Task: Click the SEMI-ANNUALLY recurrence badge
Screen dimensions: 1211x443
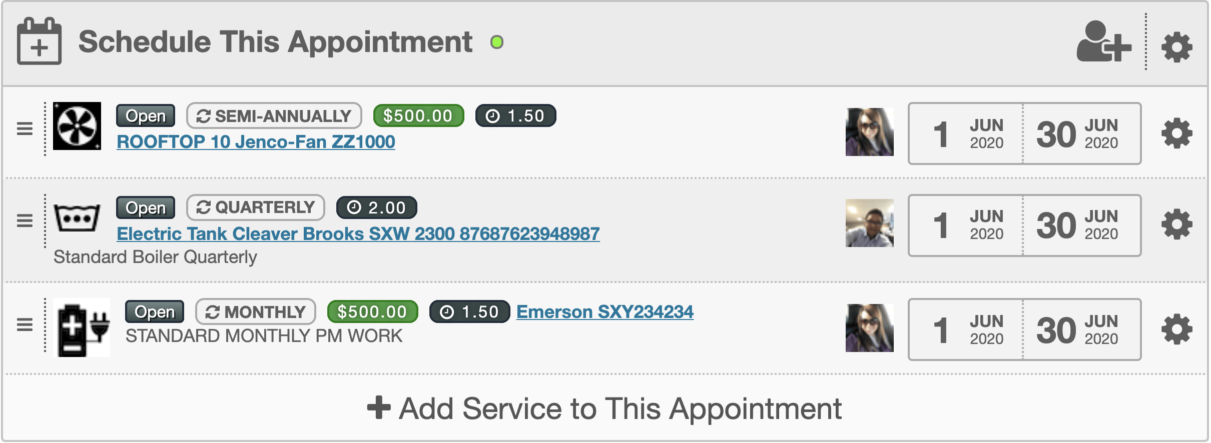Action: coord(274,116)
